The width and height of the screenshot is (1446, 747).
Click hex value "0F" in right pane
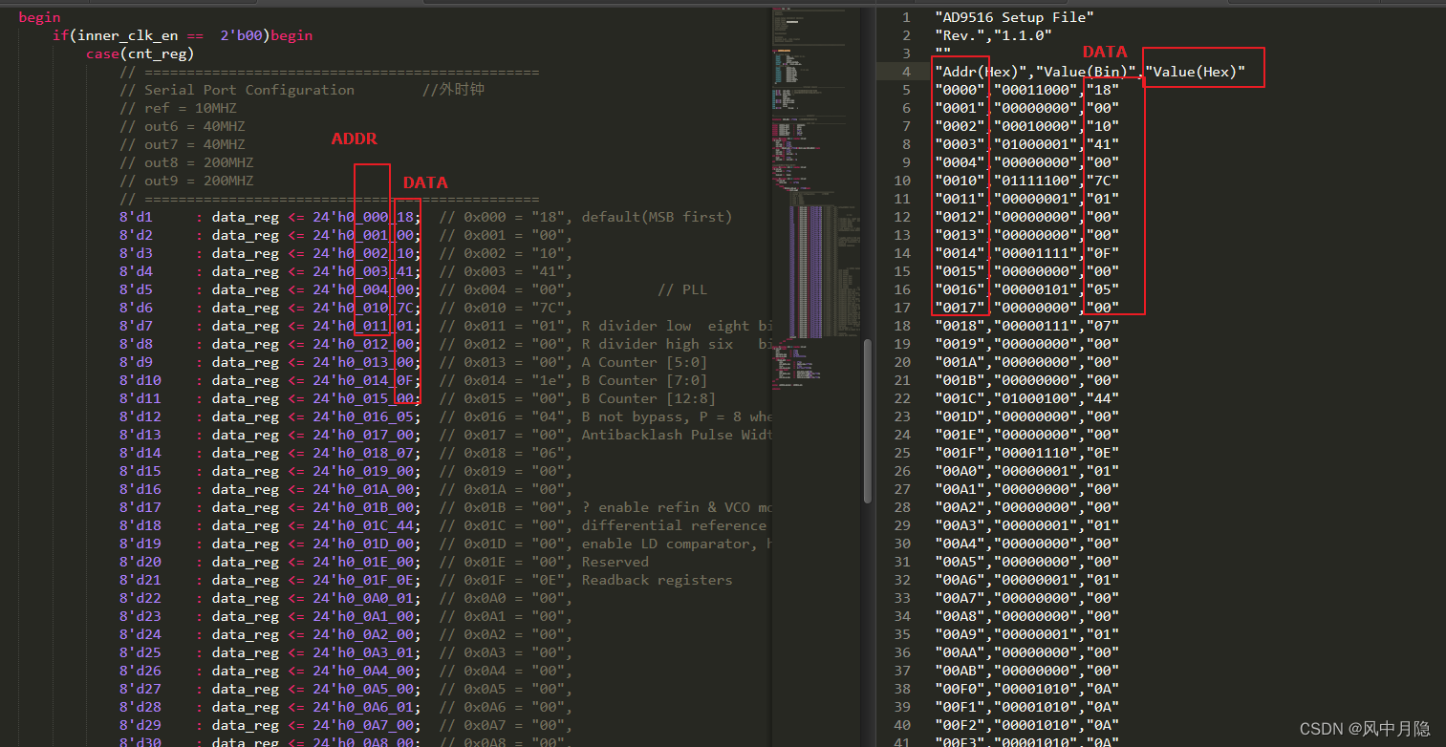pyautogui.click(x=1103, y=253)
